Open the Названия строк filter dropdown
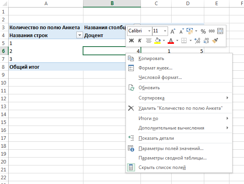This screenshot has height=184, width=244. click(x=80, y=36)
